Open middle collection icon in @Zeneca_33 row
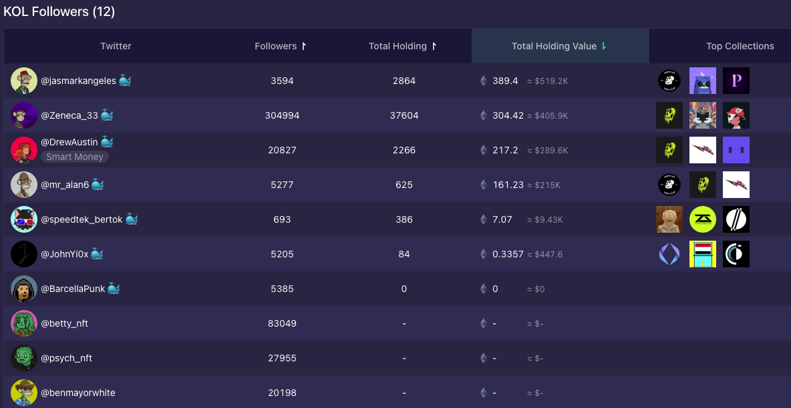Image resolution: width=791 pixels, height=408 pixels. [x=703, y=115]
